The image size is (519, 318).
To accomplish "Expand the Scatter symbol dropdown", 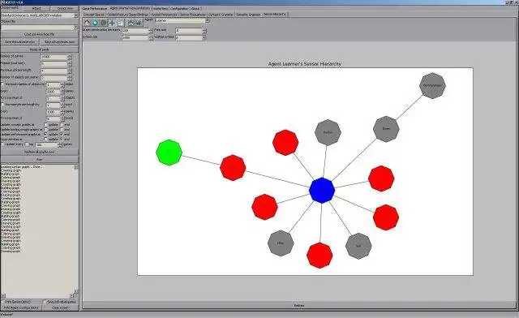I will point(191,37).
